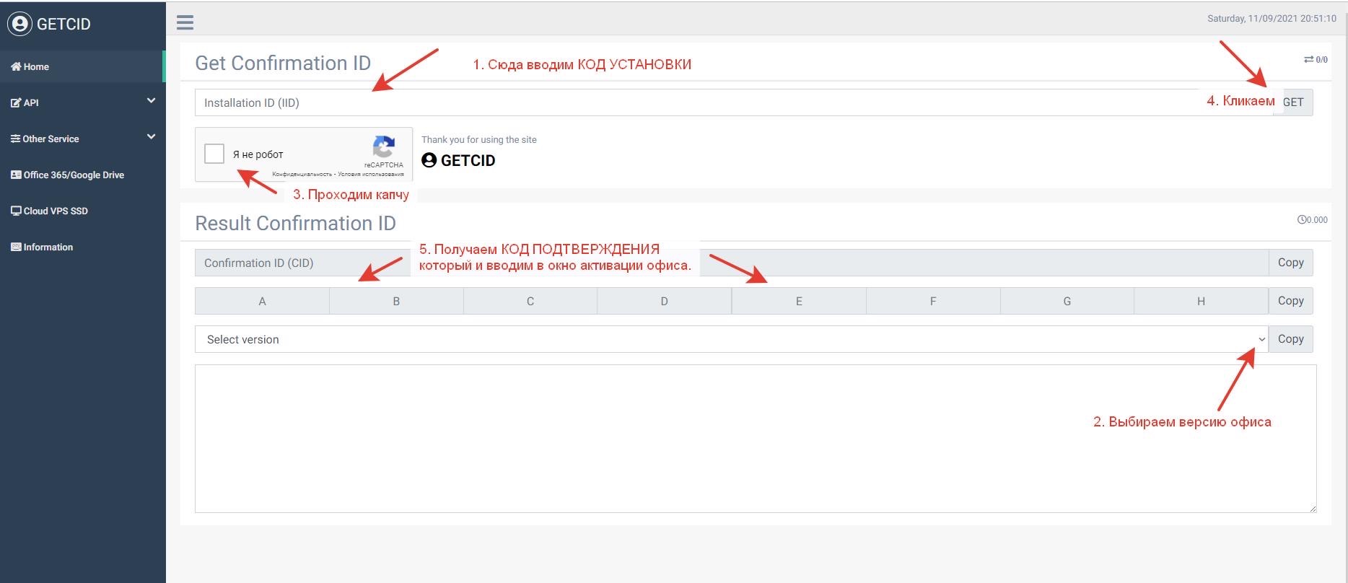The height and width of the screenshot is (583, 1348).
Task: Click the 0/0 exchange counter icon
Action: click(1308, 59)
